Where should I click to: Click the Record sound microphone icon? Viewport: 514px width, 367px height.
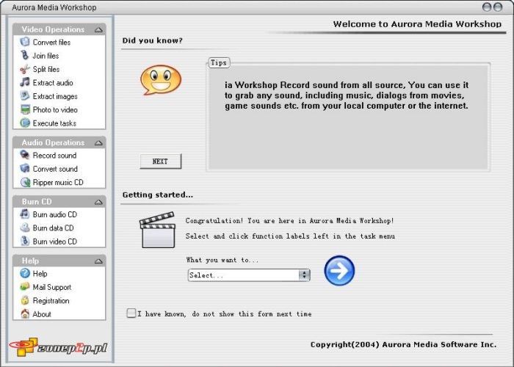(25, 156)
